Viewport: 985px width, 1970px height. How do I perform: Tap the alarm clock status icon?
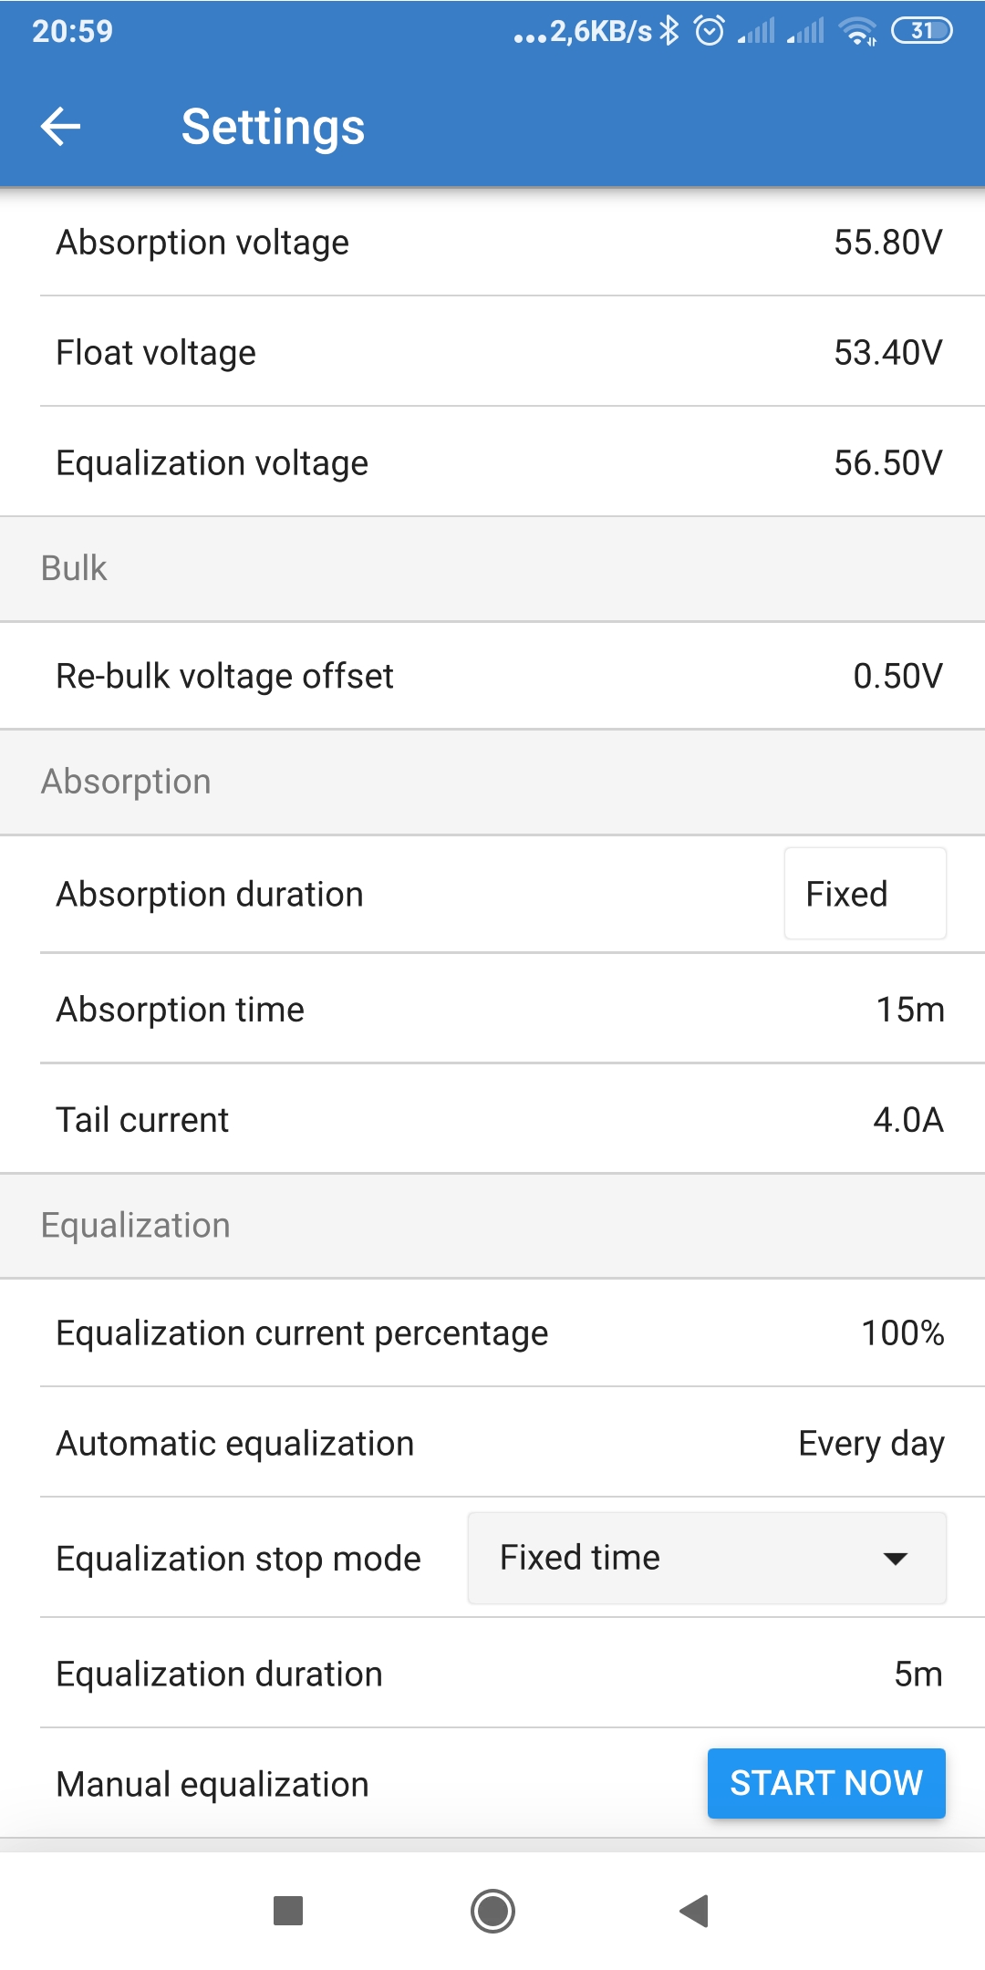[710, 31]
